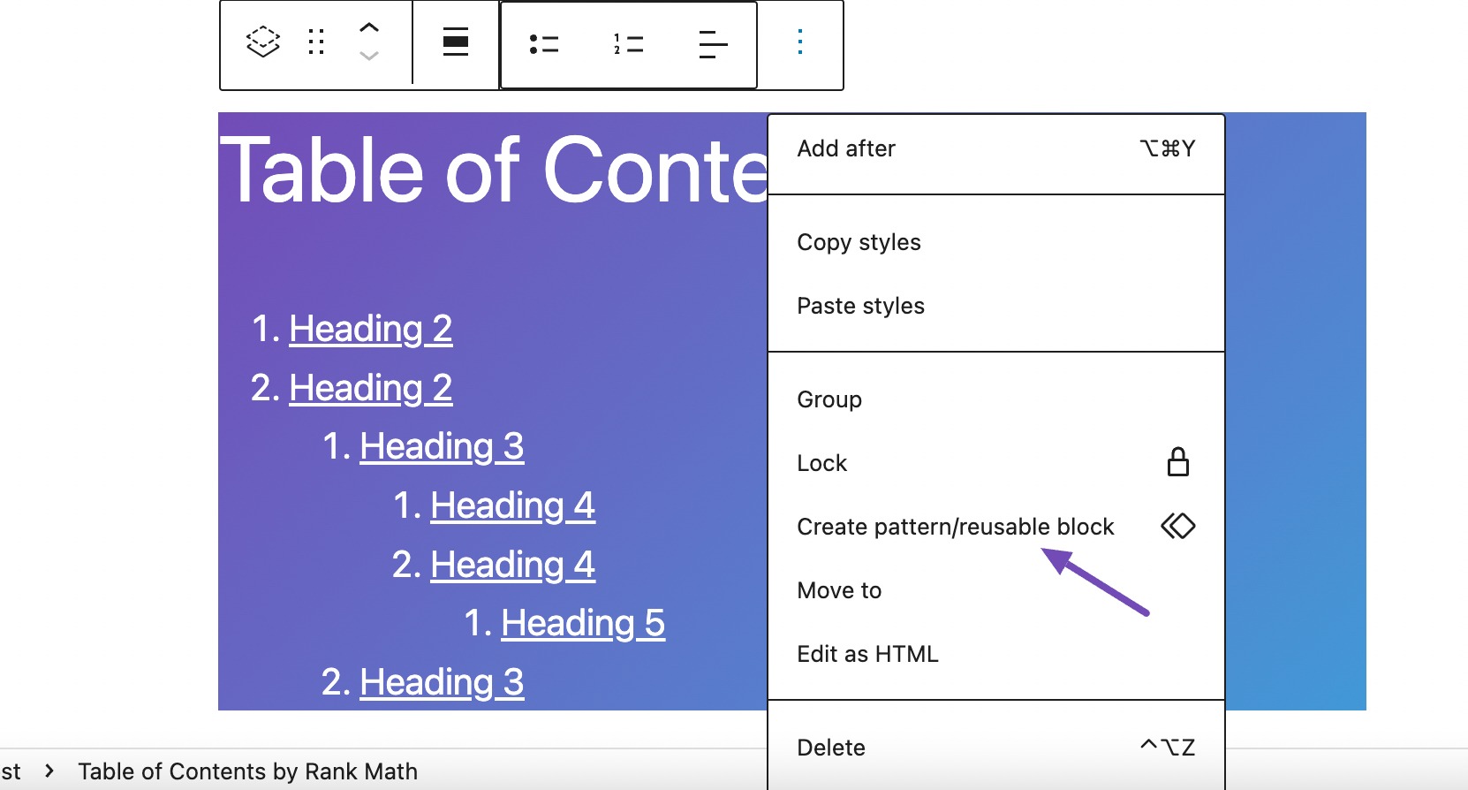Open the first Heading 4 link
This screenshot has height=790, width=1468.
512,505
